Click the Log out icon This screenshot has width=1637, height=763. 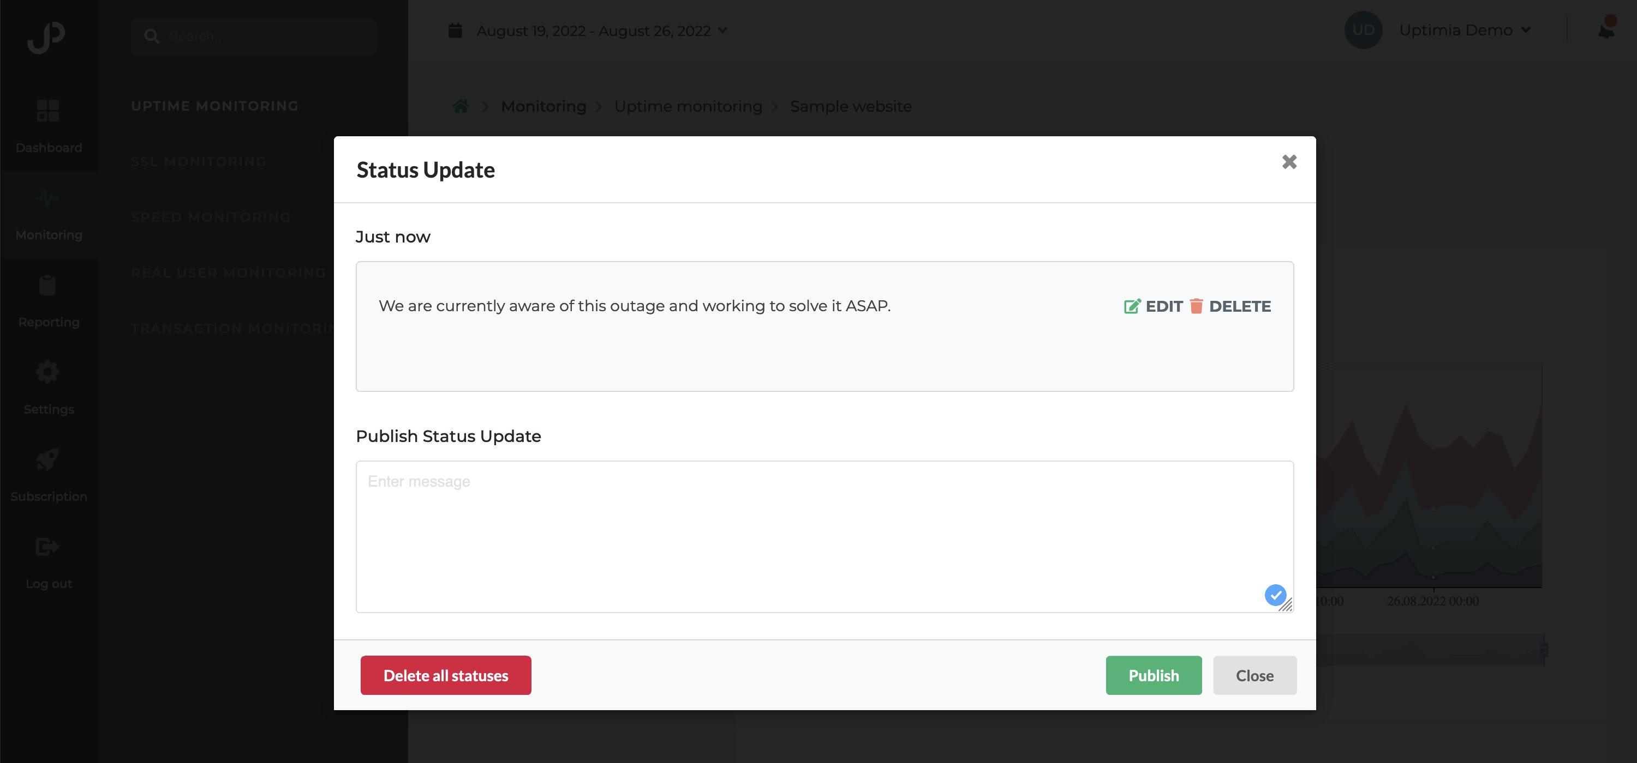(x=47, y=547)
